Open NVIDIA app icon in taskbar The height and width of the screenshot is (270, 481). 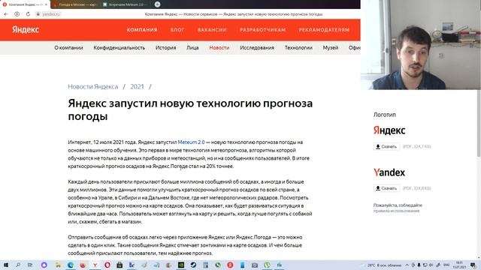[181, 265]
